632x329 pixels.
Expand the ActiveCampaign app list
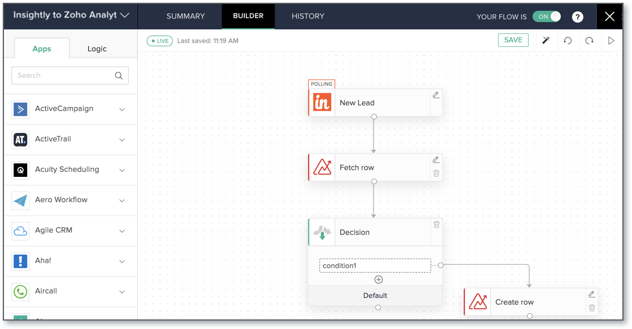122,109
